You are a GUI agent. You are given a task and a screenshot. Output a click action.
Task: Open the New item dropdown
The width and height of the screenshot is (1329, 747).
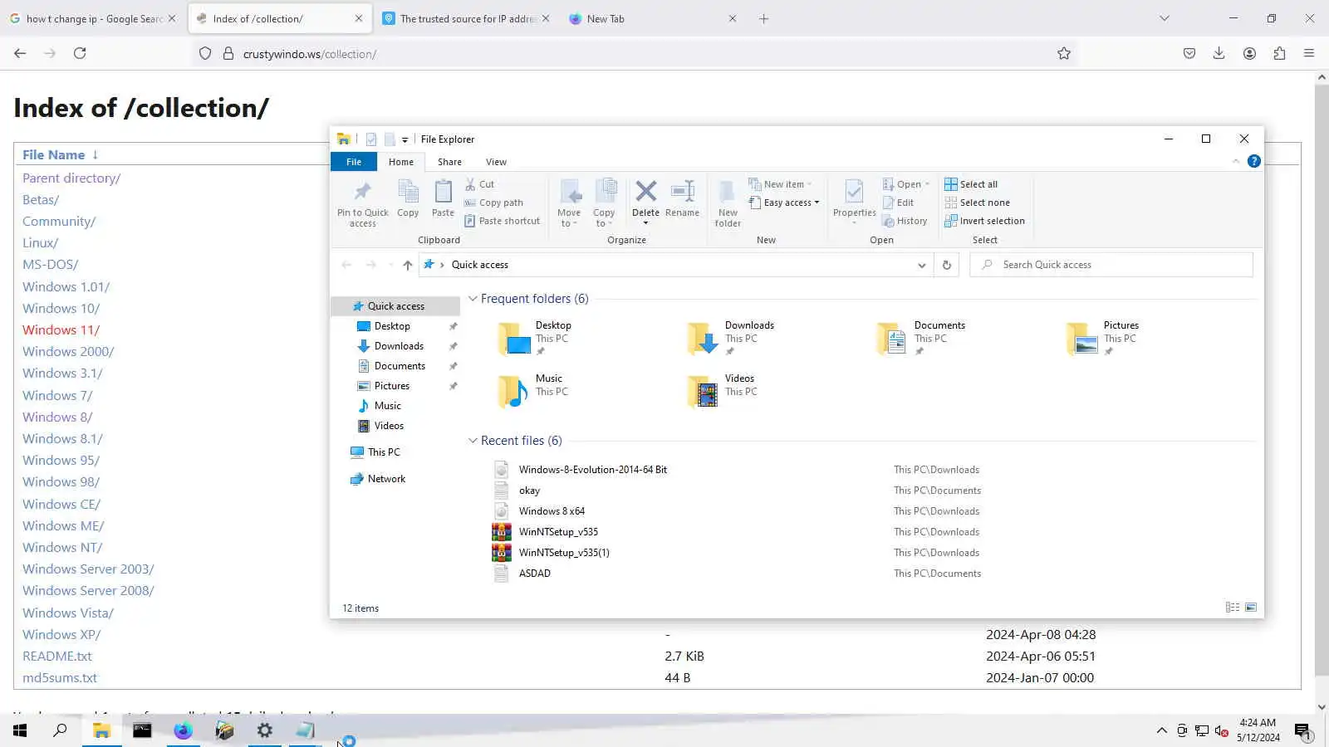pos(780,184)
